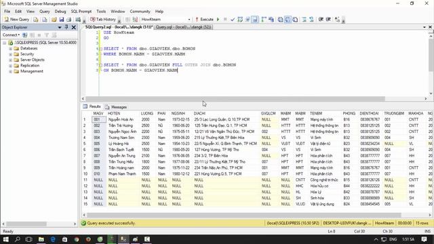
Task: Click the Specify Values for Template Parameters icon
Action: pyautogui.click(x=337, y=20)
